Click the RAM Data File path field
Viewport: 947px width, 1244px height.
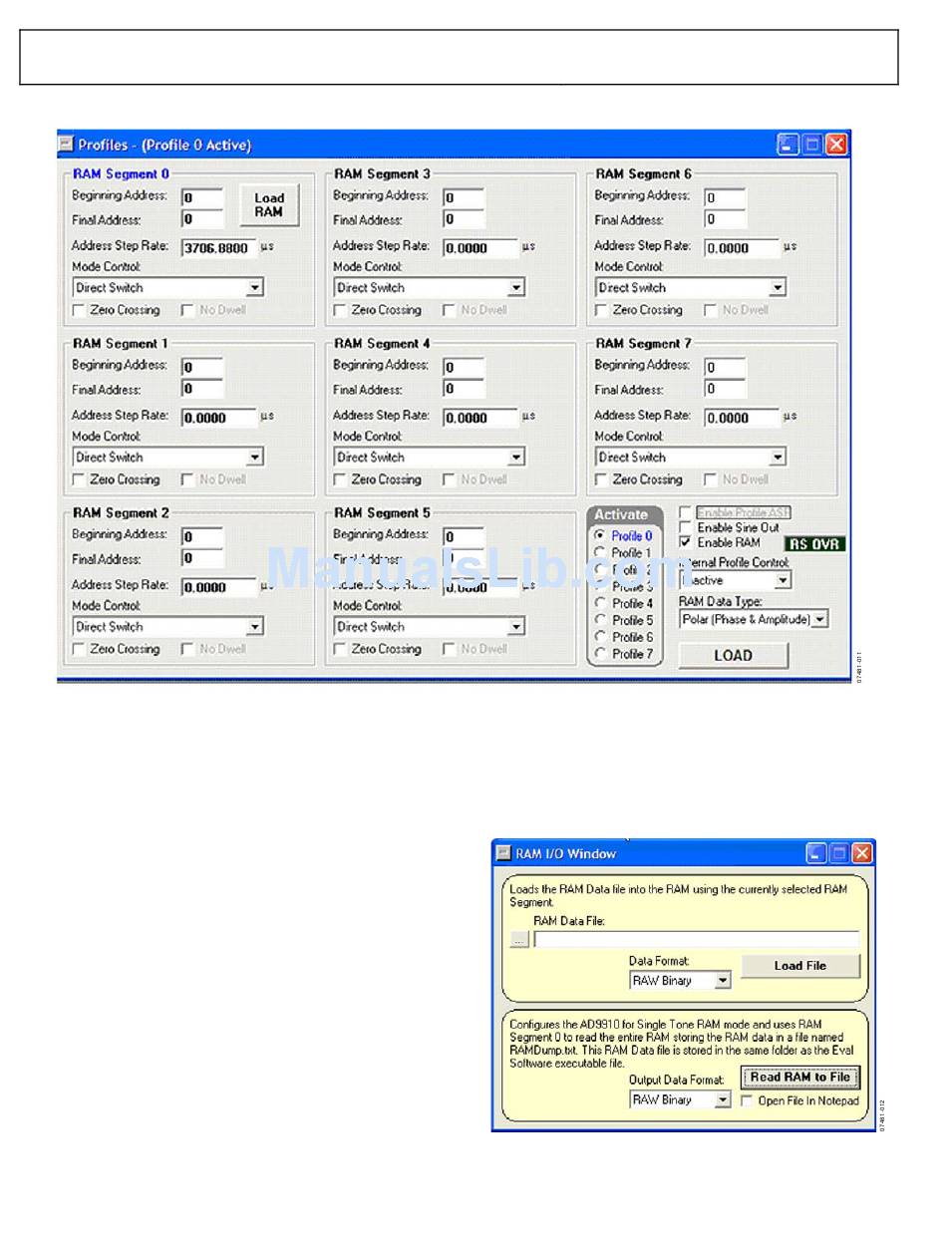coord(696,939)
